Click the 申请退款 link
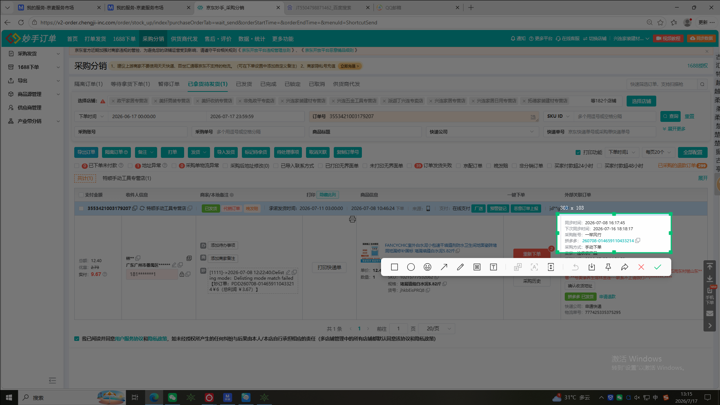 [607, 297]
